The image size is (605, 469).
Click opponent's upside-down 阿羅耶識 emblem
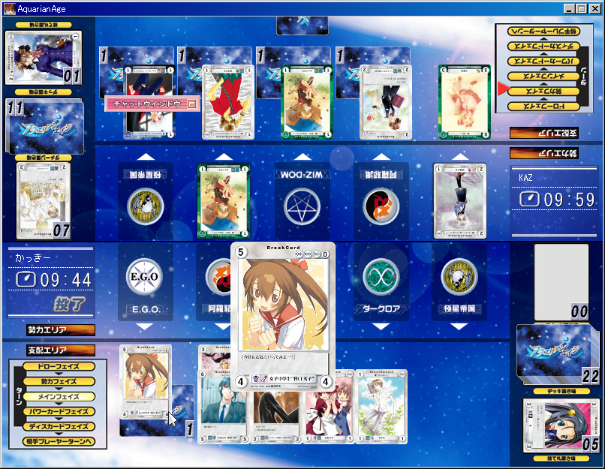coord(381,206)
